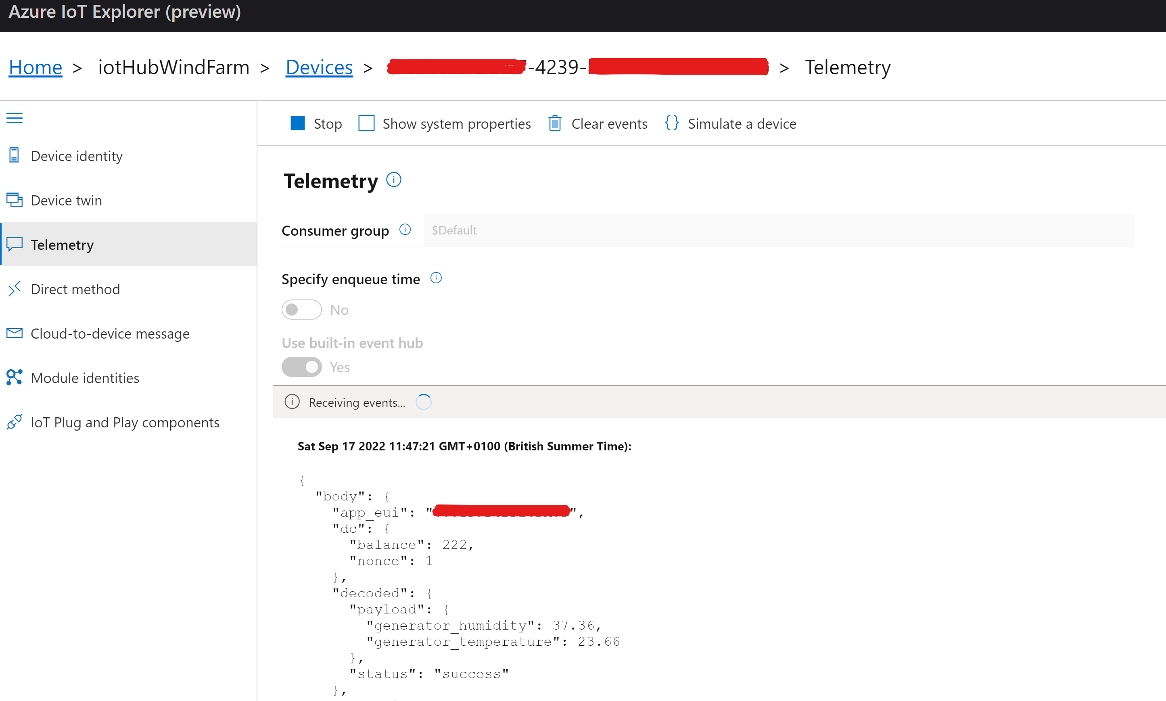Image resolution: width=1166 pixels, height=701 pixels.
Task: Open the Devices breadcrumb link
Action: 319,67
